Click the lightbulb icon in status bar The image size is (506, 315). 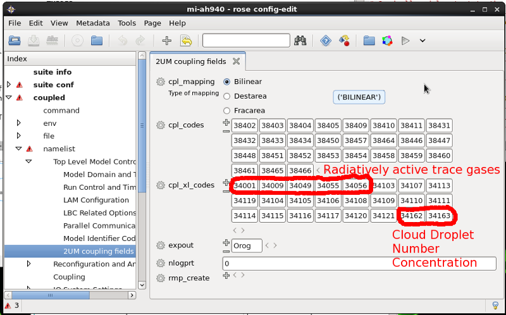click(495, 305)
